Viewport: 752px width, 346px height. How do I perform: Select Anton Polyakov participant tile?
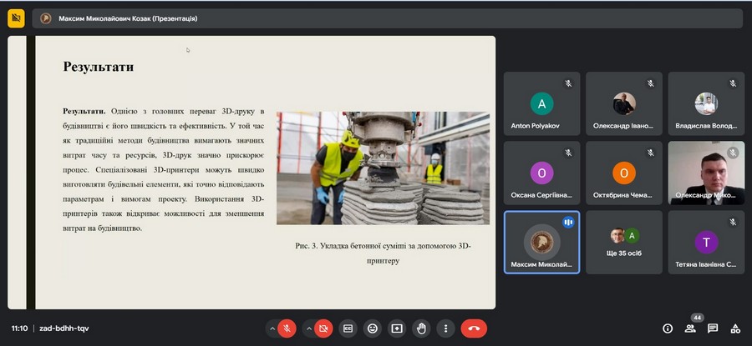pos(541,103)
